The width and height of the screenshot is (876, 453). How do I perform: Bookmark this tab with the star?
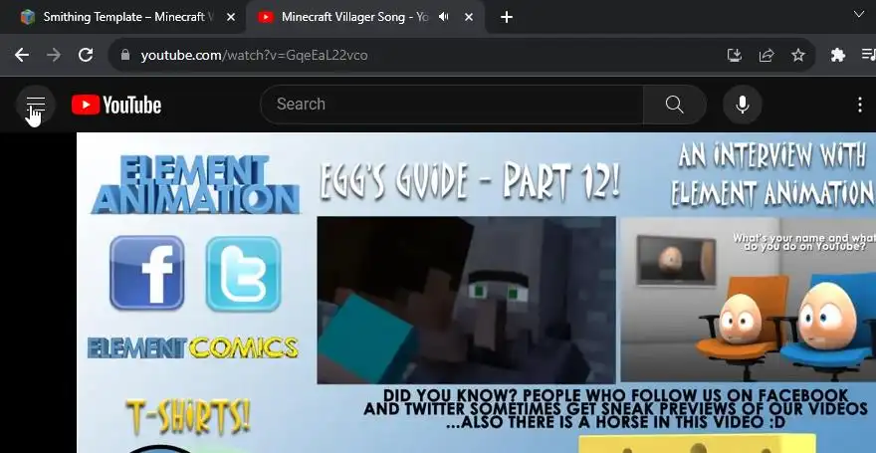[798, 55]
